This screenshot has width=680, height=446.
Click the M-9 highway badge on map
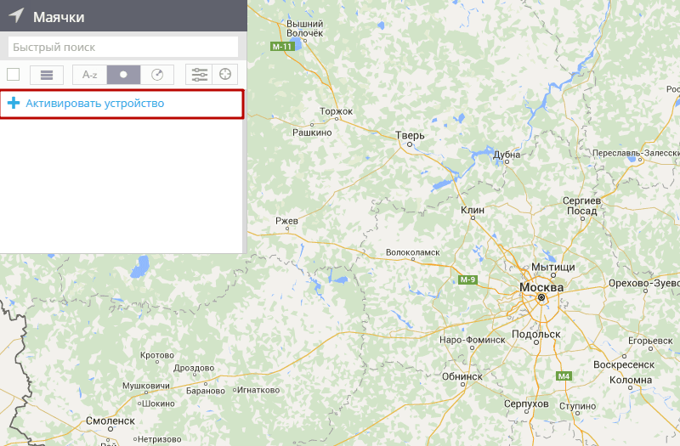(467, 279)
